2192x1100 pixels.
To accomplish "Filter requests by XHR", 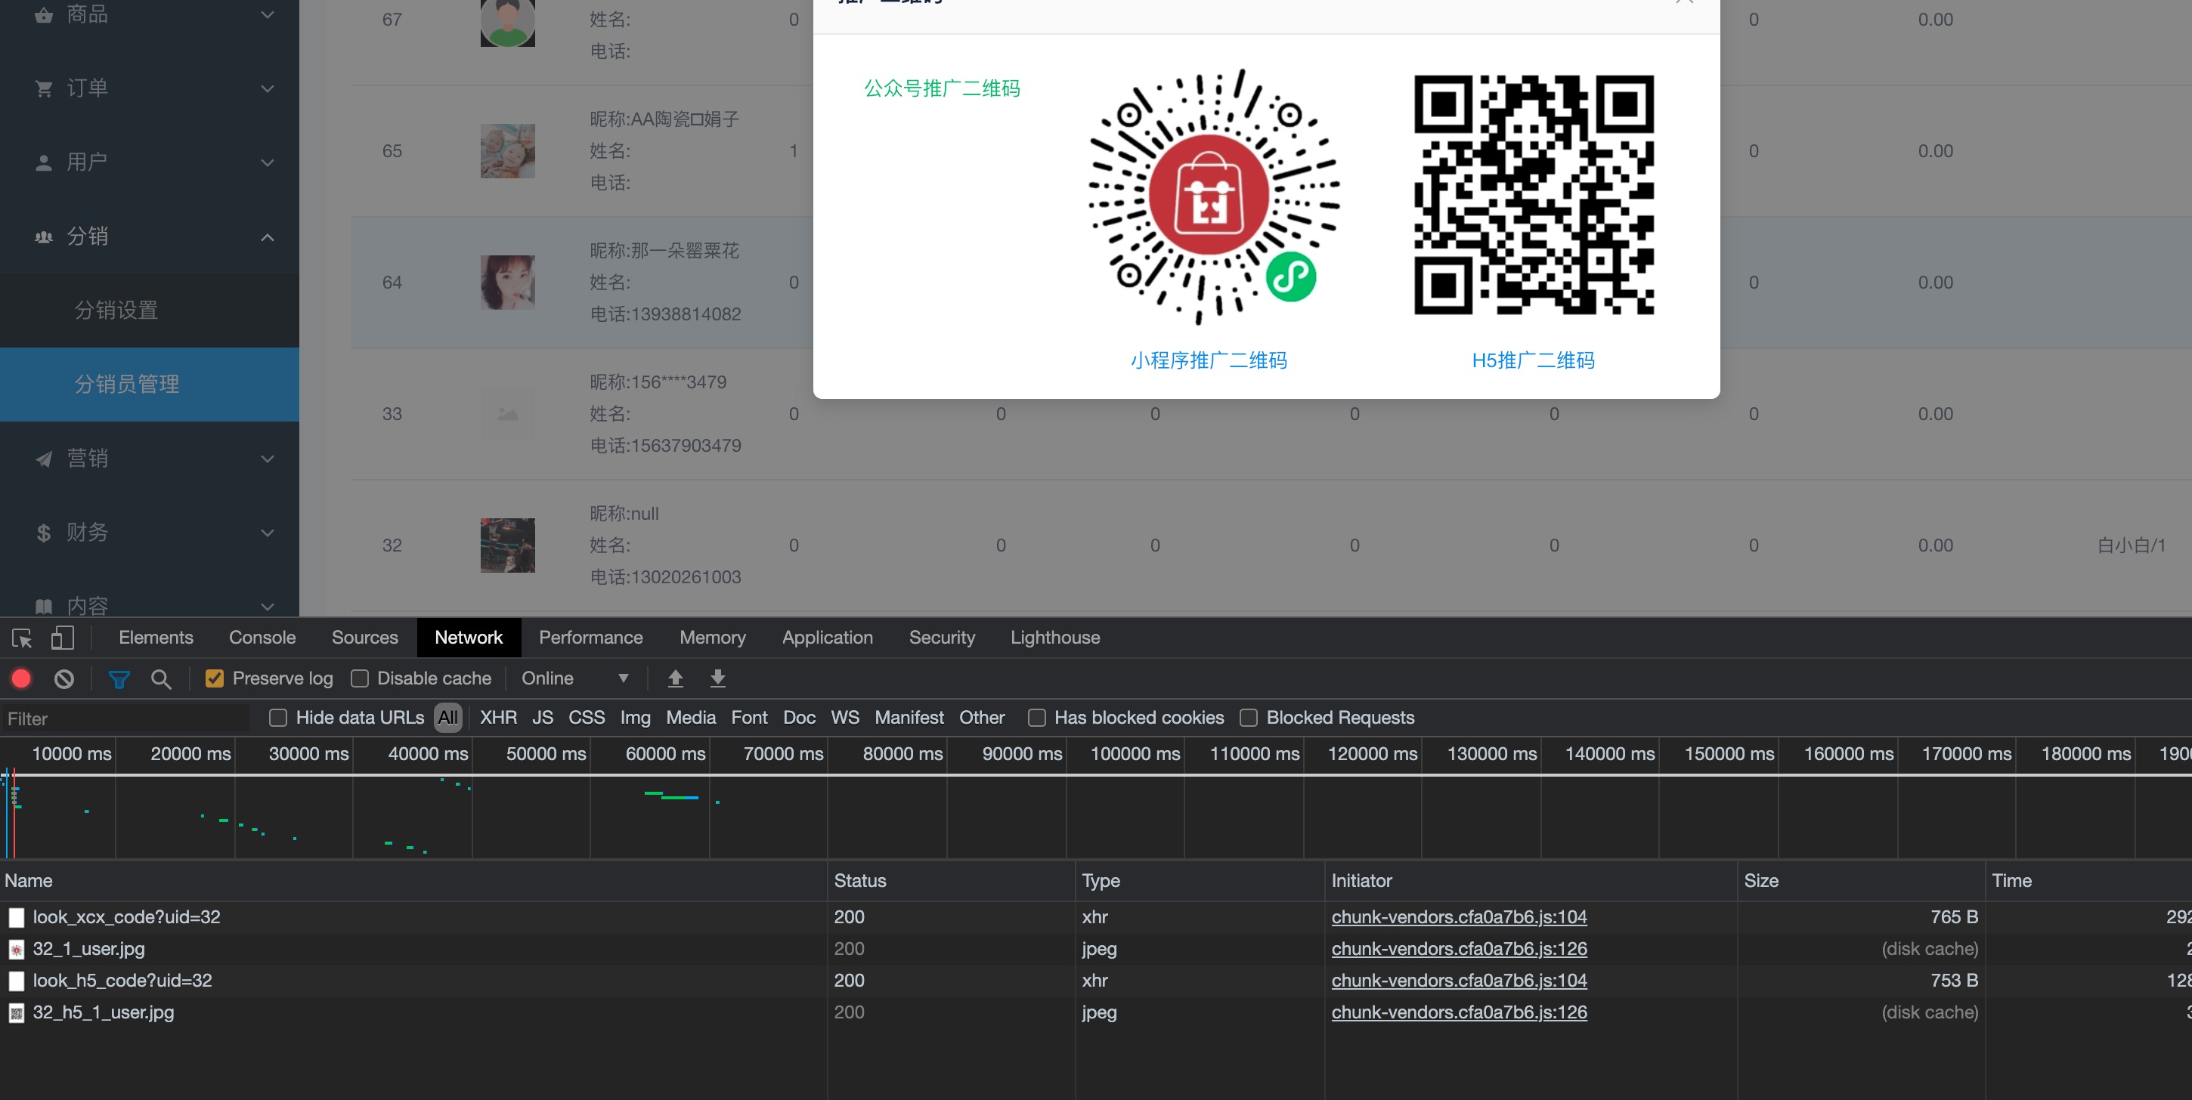I will point(499,717).
